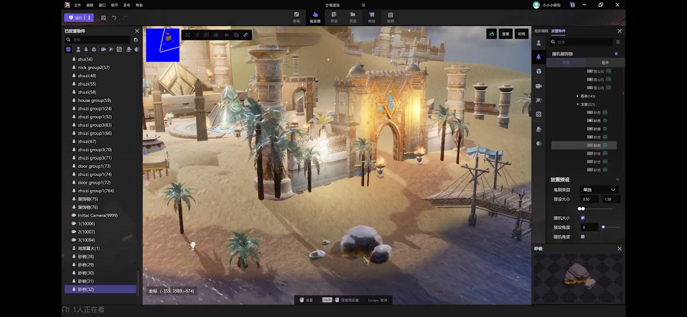Open the 触发器 trigger editor
The height and width of the screenshot is (317, 687).
click(315, 17)
